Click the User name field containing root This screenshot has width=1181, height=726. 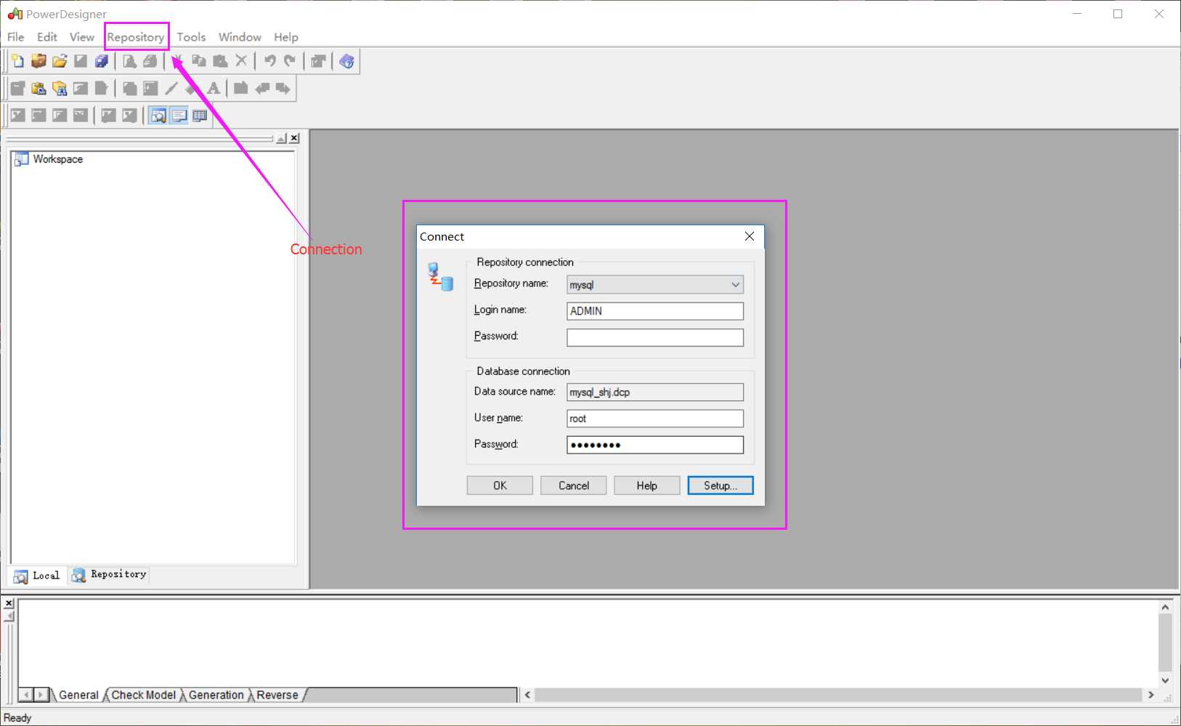point(655,419)
